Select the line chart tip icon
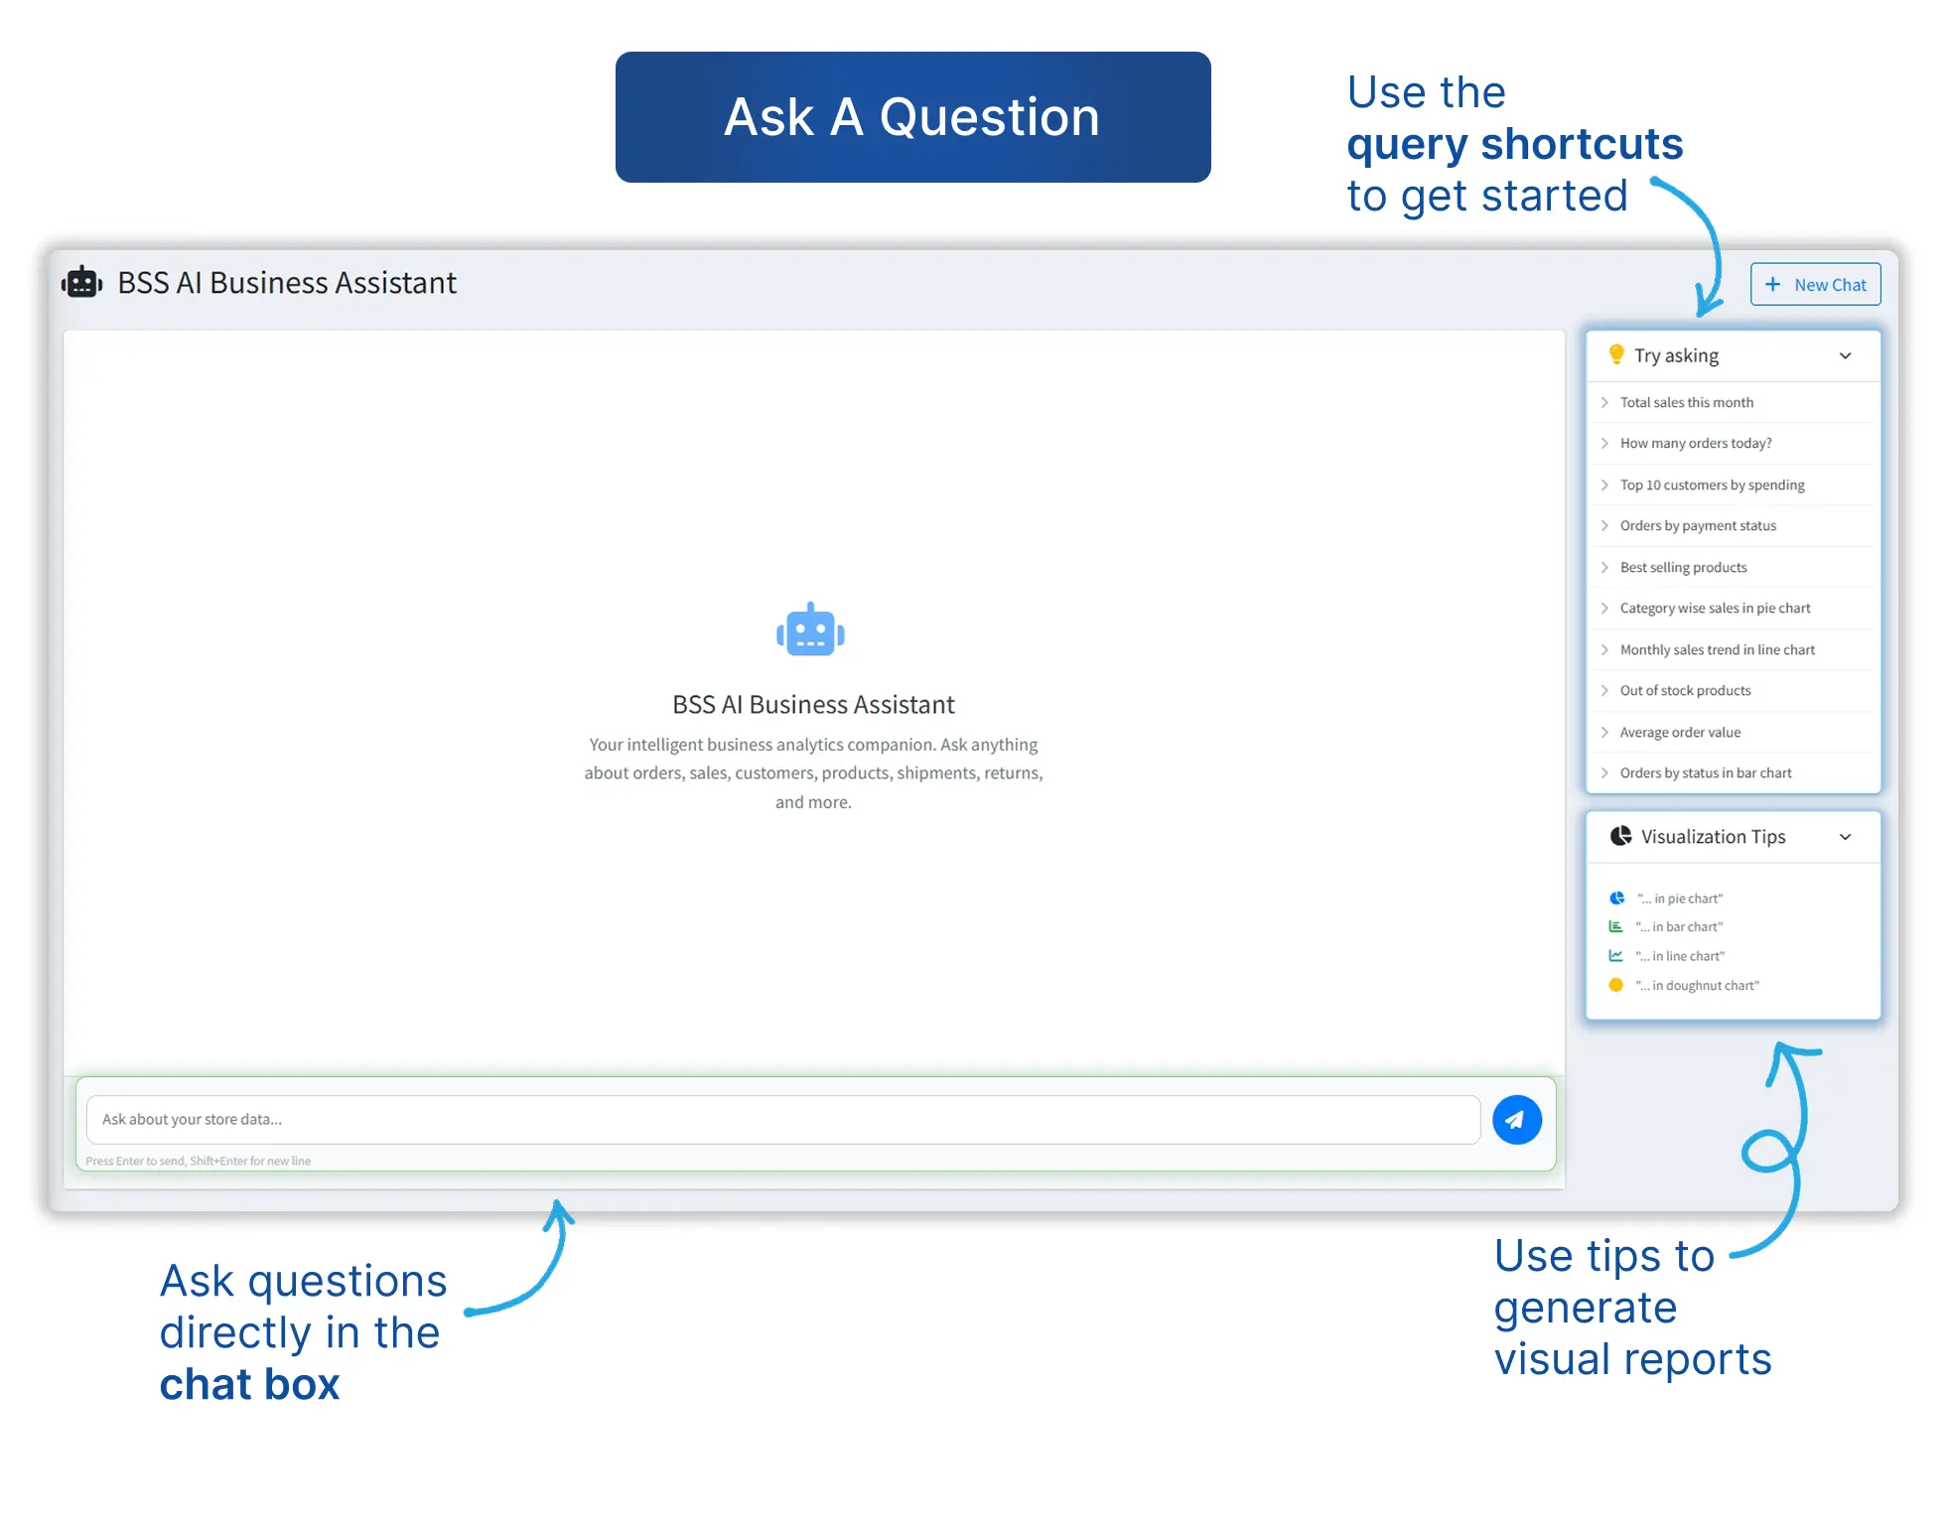Screen dimensions: 1946x1525 [x=1615, y=955]
